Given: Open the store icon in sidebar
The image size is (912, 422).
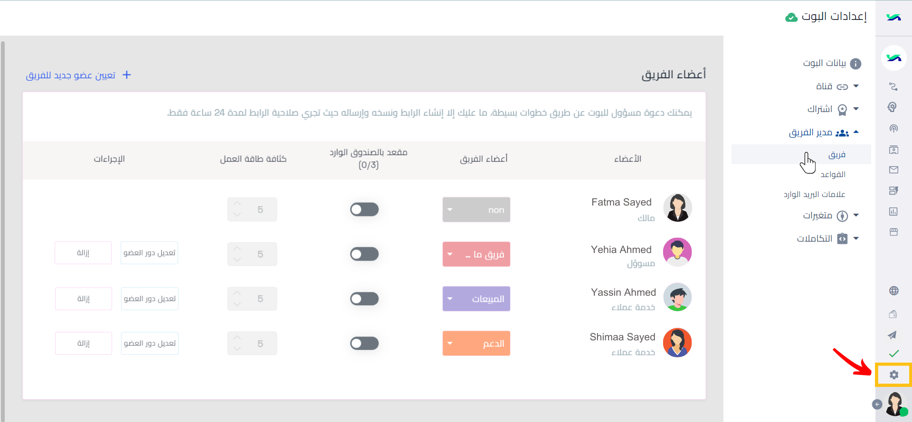Looking at the screenshot, I should pyautogui.click(x=893, y=232).
